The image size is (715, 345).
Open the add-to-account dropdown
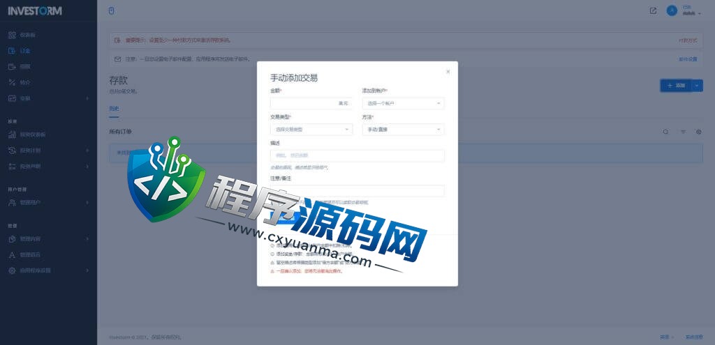pyautogui.click(x=403, y=103)
